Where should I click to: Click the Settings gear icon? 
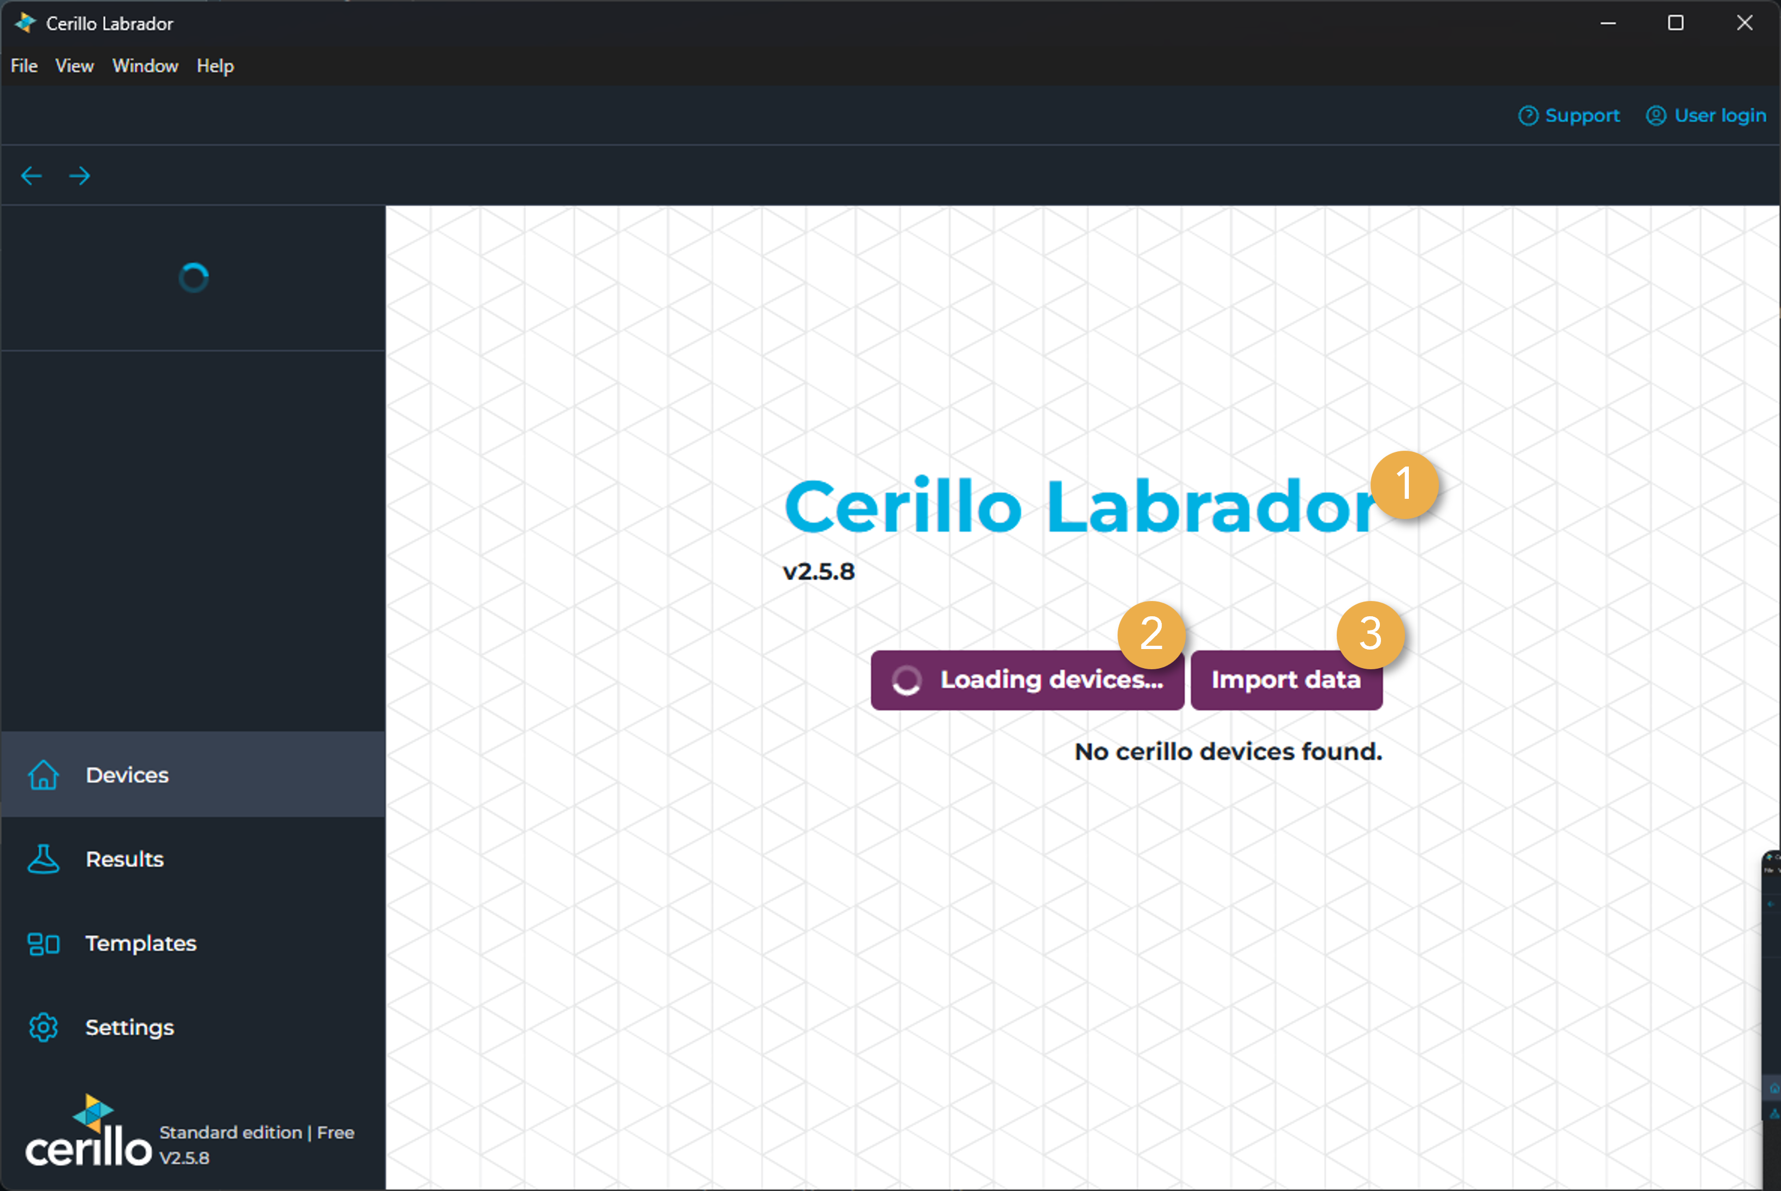[43, 1027]
